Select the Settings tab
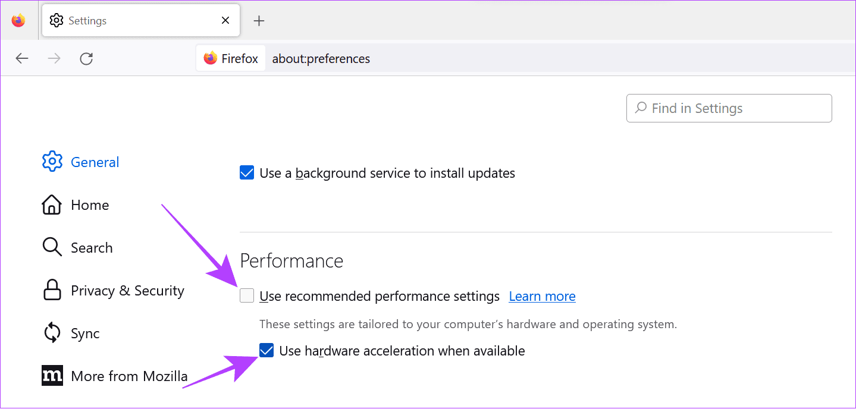Viewport: 856px width, 409px height. (119, 20)
